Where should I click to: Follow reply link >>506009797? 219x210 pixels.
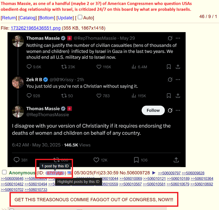pos(169,173)
